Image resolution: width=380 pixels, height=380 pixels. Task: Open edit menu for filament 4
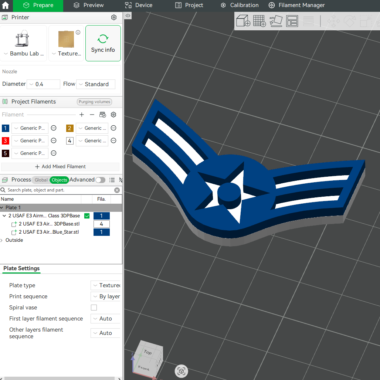(113, 140)
